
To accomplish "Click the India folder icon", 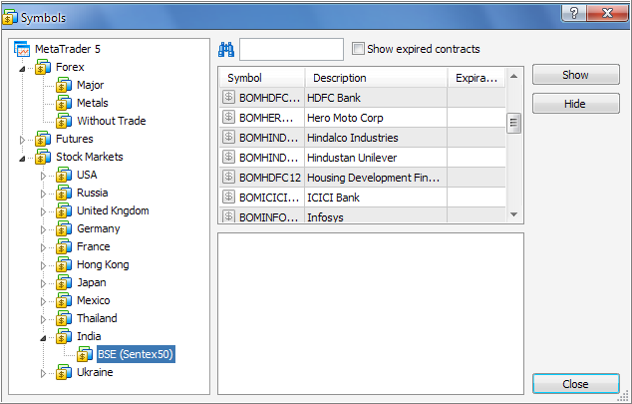I will click(x=64, y=336).
